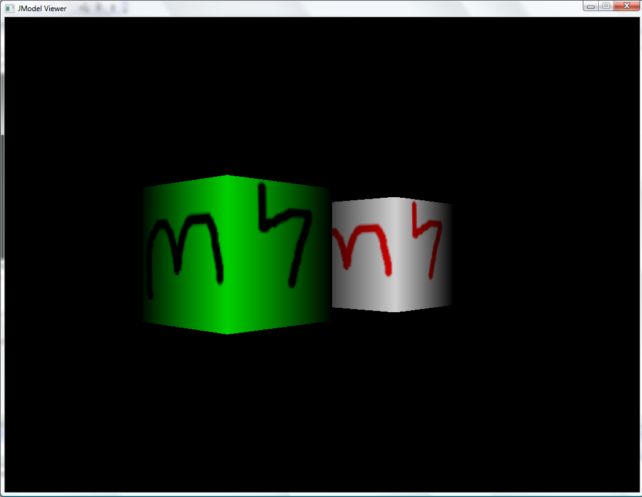Click the JModel Viewer title bar text

tap(42, 9)
